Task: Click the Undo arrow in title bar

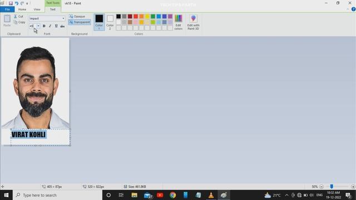Action: tap(17, 3)
